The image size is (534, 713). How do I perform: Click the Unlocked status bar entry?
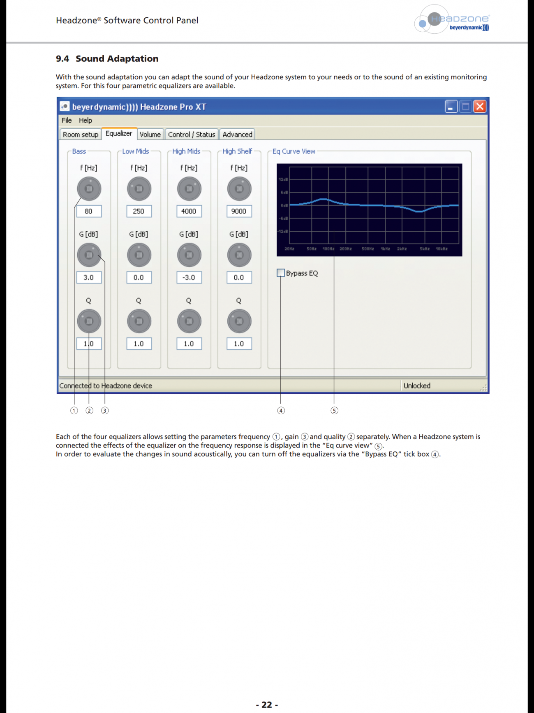(417, 386)
